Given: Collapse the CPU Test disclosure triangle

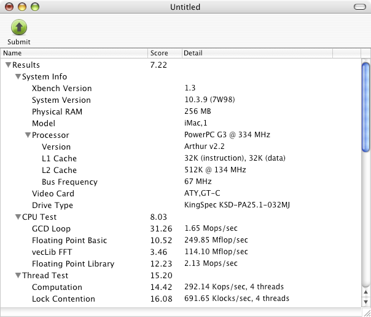Looking at the screenshot, I should point(18,217).
